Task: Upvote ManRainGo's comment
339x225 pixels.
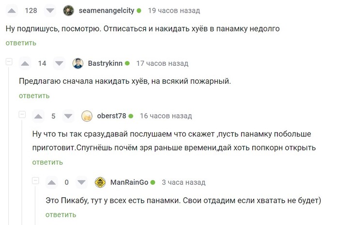Action: point(53,182)
